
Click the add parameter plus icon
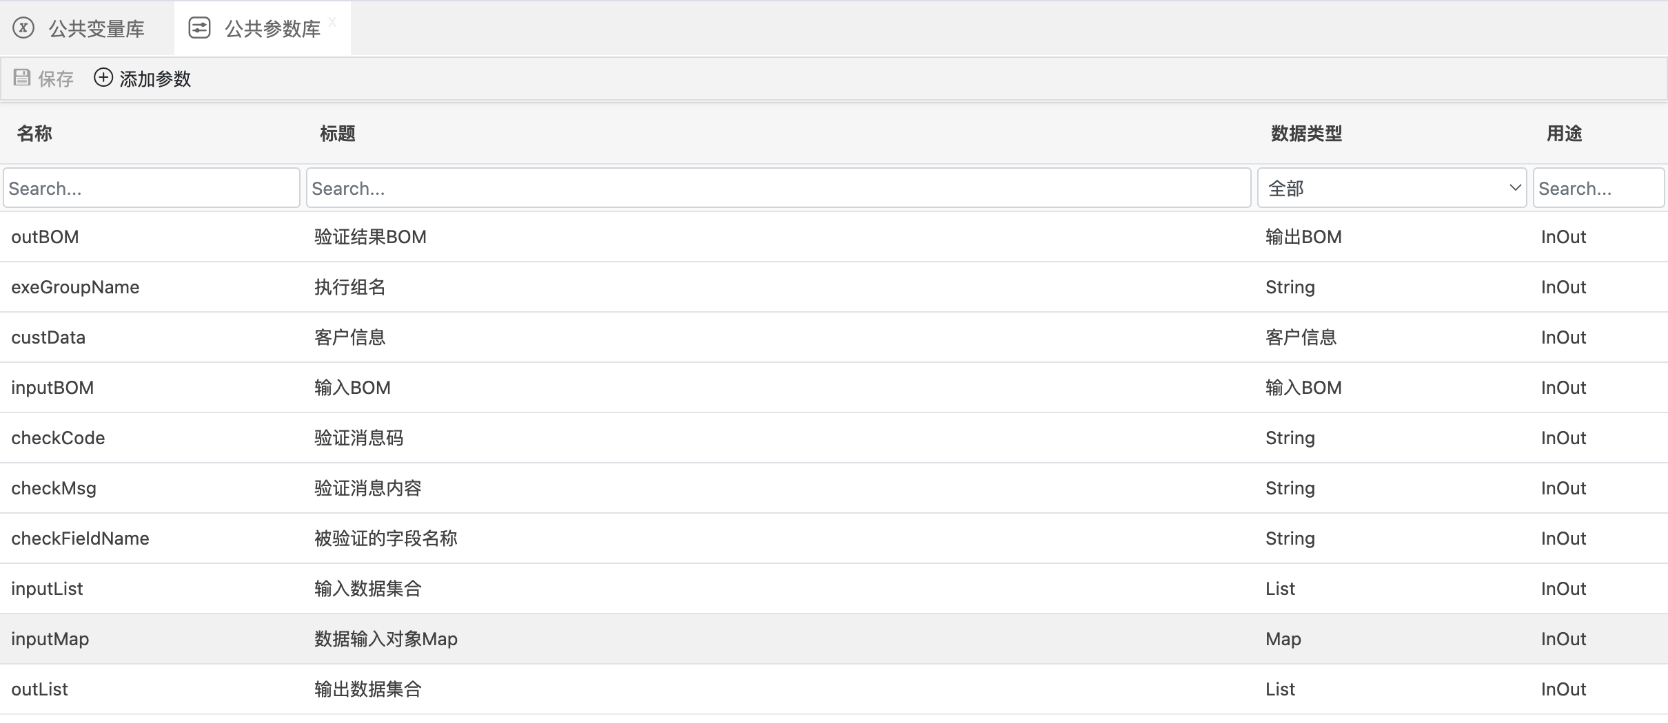coord(103,78)
